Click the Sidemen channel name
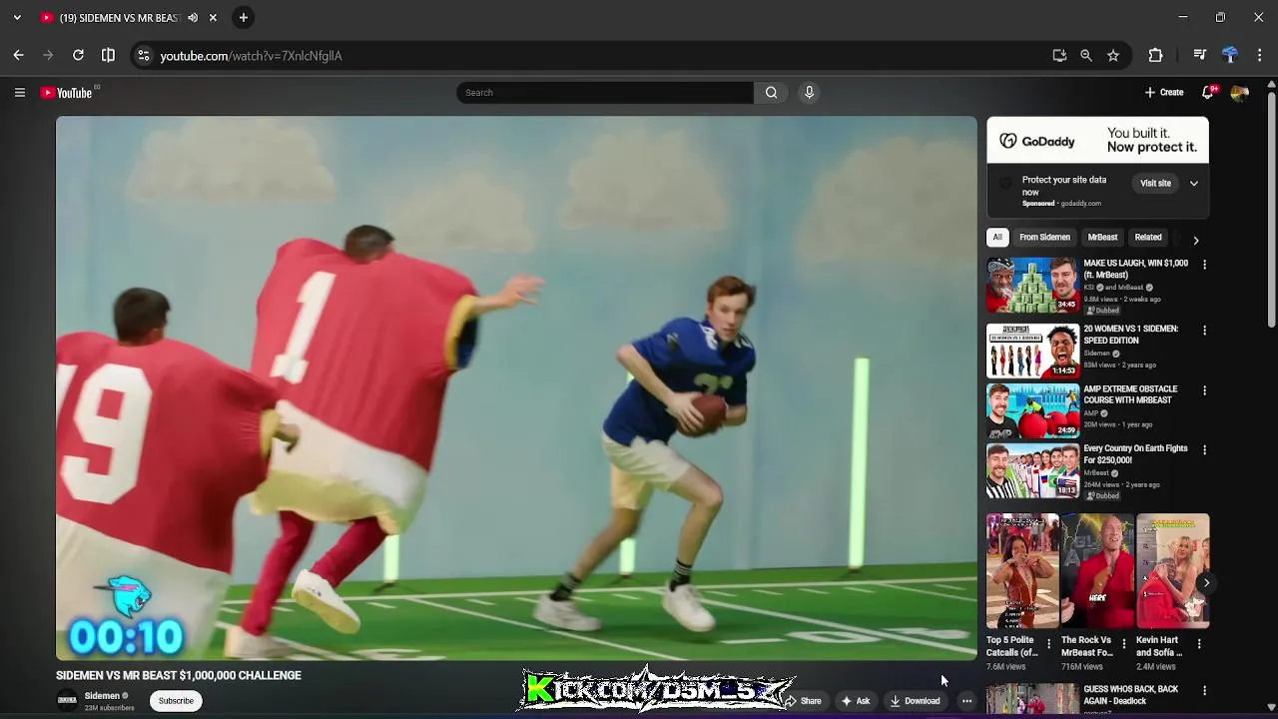Image resolution: width=1278 pixels, height=719 pixels. pyautogui.click(x=102, y=696)
